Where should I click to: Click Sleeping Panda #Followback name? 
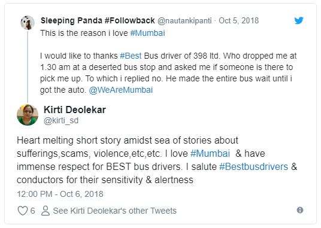[x=98, y=21]
